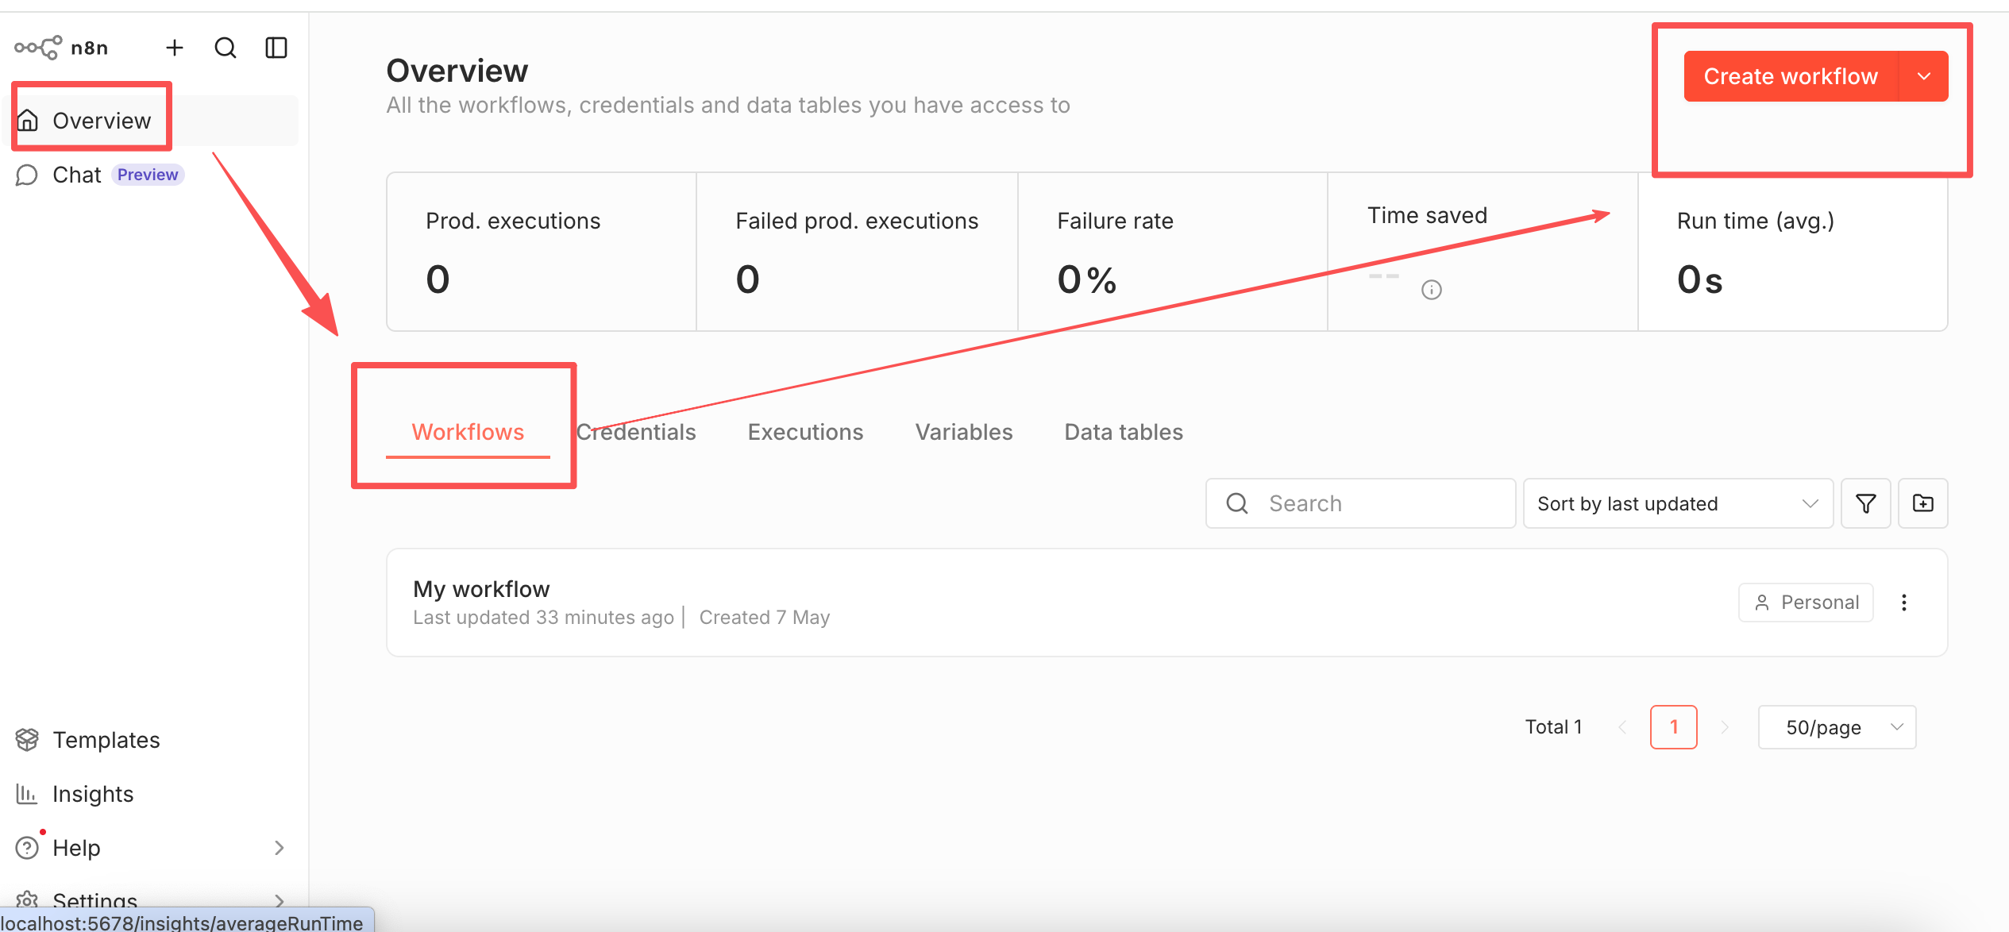Open the search magnifier in sidebar header

click(226, 48)
